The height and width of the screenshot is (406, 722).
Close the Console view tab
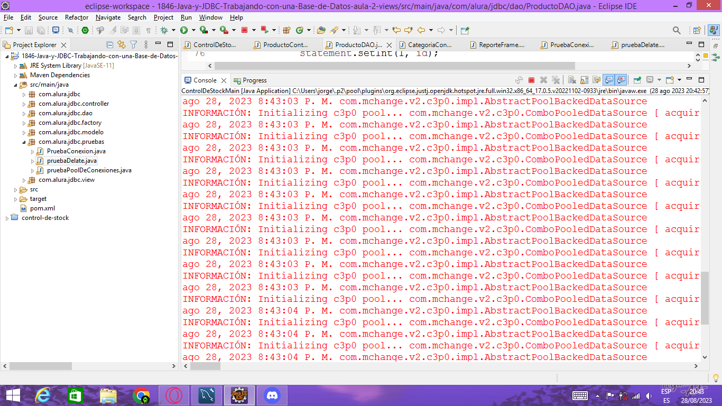[224, 80]
